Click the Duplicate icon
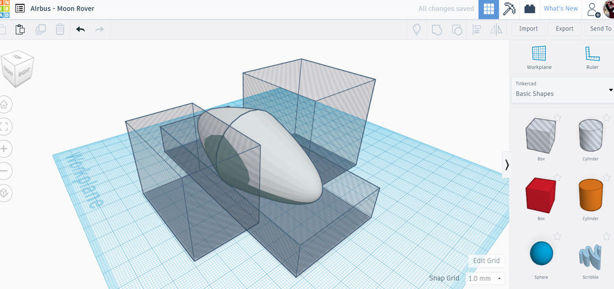Image resolution: width=614 pixels, height=289 pixels. tap(40, 29)
